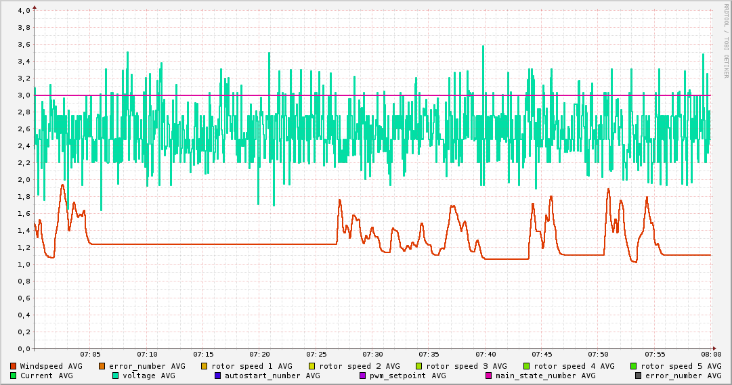The width and height of the screenshot is (732, 385).
Task: Click the 07:05 time axis label
Action: point(90,354)
